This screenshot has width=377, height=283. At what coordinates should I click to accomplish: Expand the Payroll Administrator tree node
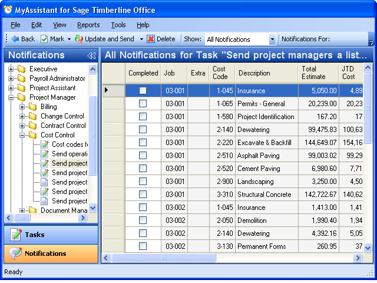coord(11,78)
